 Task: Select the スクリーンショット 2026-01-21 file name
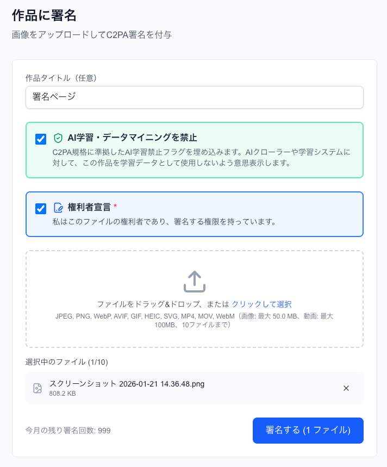pyautogui.click(x=127, y=384)
